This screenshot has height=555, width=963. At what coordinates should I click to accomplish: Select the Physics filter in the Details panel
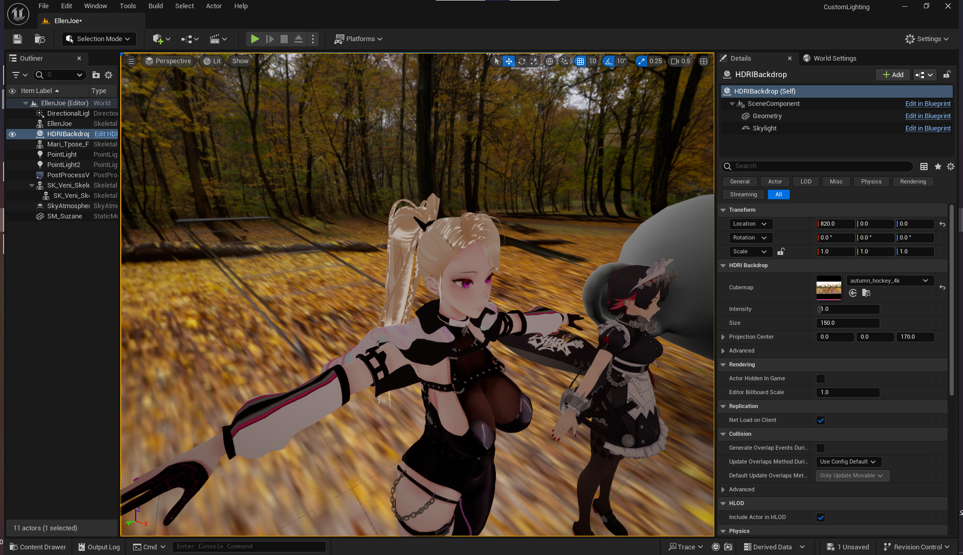pos(871,182)
